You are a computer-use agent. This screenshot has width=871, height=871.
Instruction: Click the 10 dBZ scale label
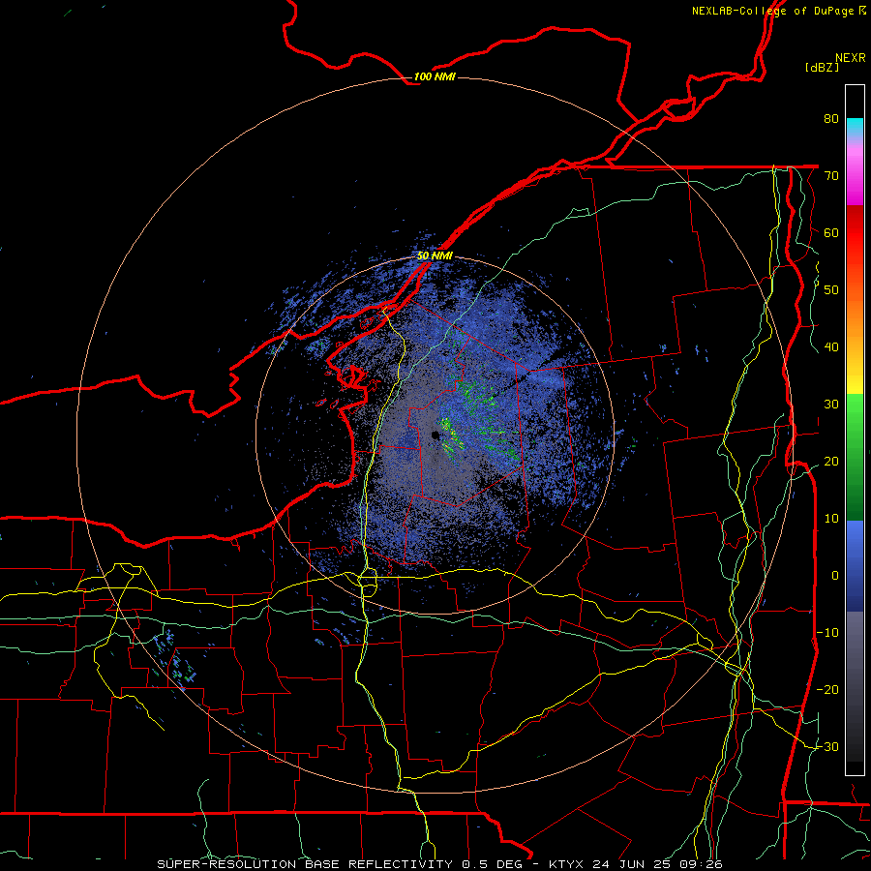(x=831, y=519)
